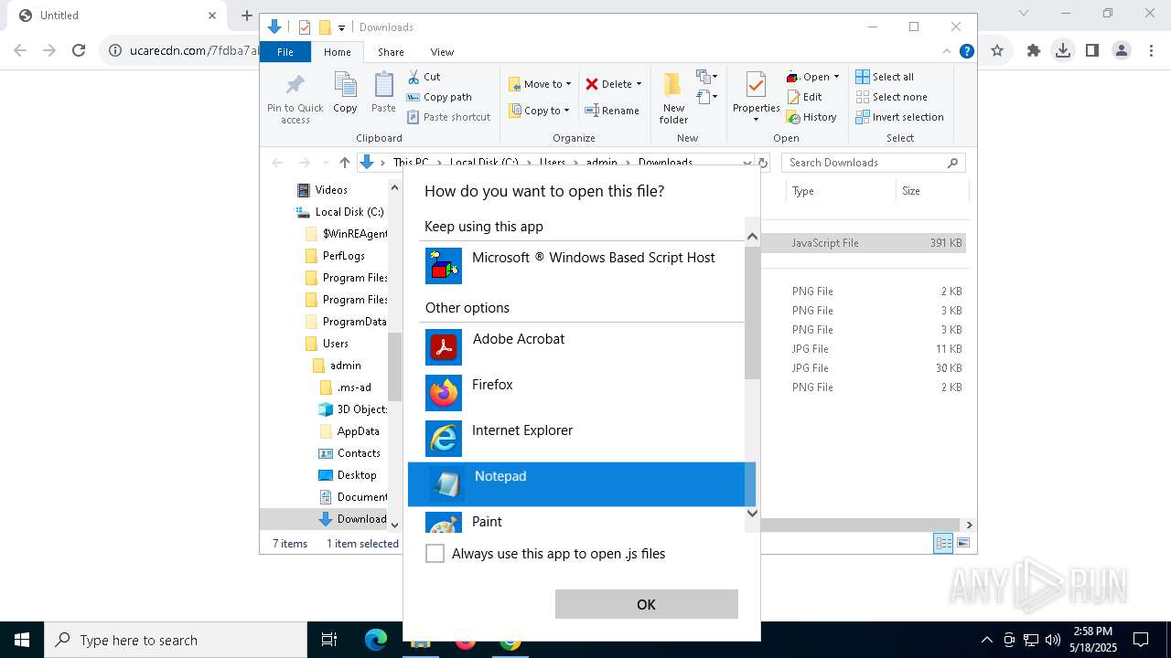The image size is (1171, 658).
Task: Click the taskbar search box
Action: pos(176,640)
